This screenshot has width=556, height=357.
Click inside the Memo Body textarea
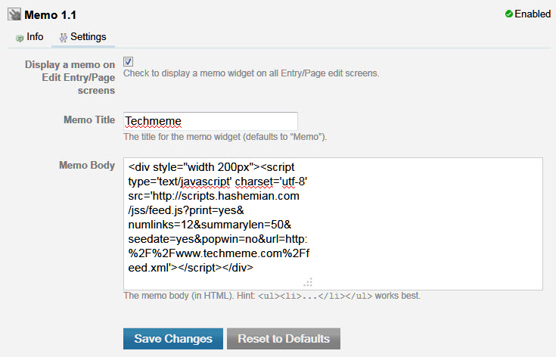click(333, 223)
